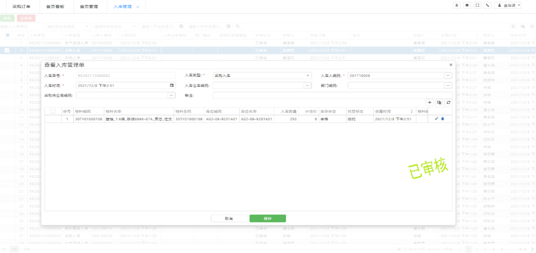Screen dimensions: 536x253
Task: Open background end-date calendar icon
Action: pyautogui.click(x=228, y=26)
